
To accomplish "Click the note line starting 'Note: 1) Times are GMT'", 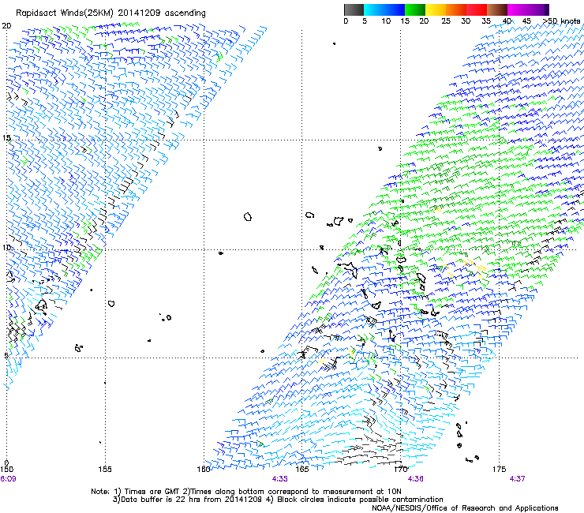I will click(246, 492).
